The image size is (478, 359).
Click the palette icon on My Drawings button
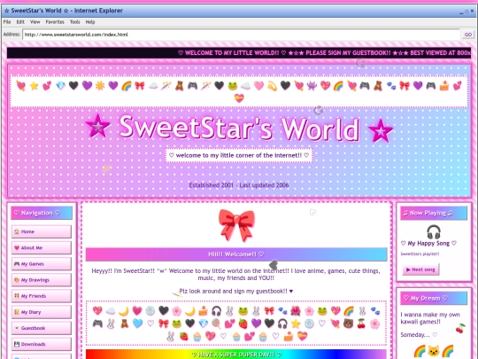[17, 280]
